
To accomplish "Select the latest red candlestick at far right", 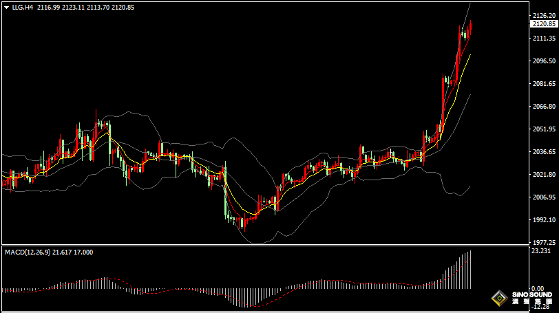I will pos(470,30).
